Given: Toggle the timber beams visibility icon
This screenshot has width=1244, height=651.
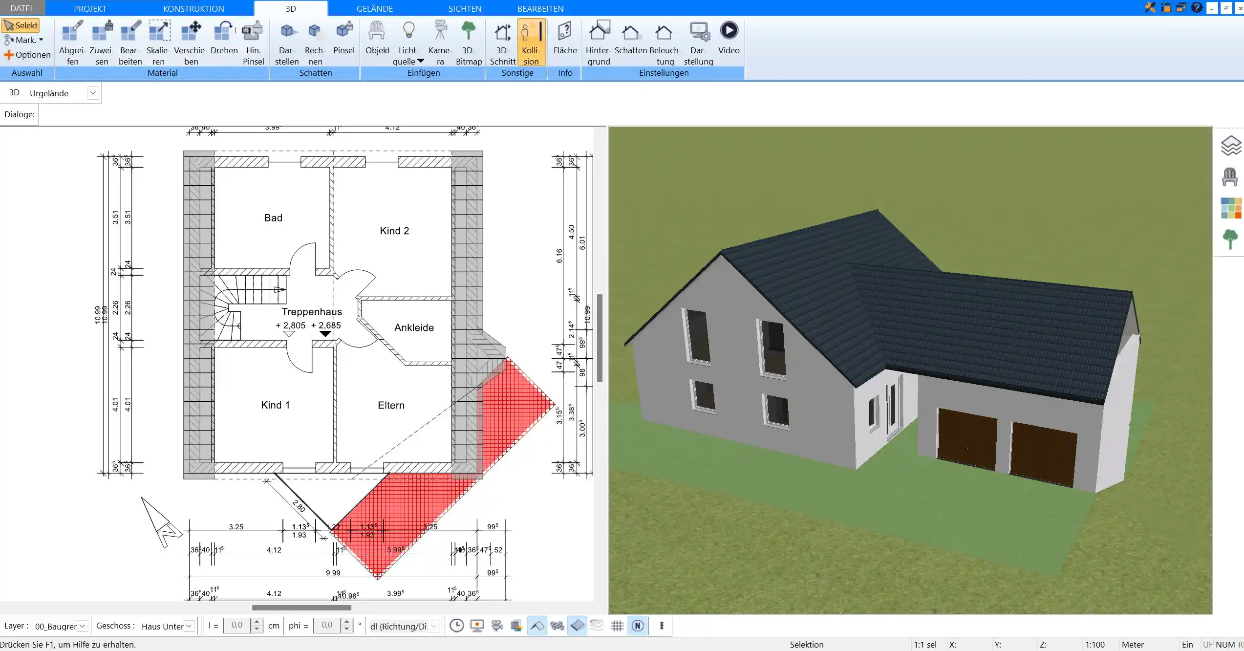Looking at the screenshot, I should (557, 626).
